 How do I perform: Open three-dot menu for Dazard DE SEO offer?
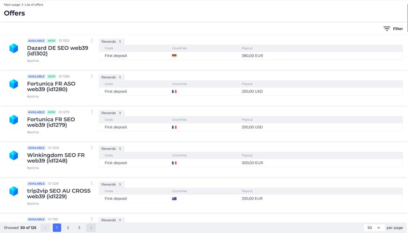click(x=92, y=40)
